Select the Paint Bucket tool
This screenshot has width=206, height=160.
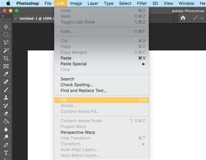coord(6,121)
